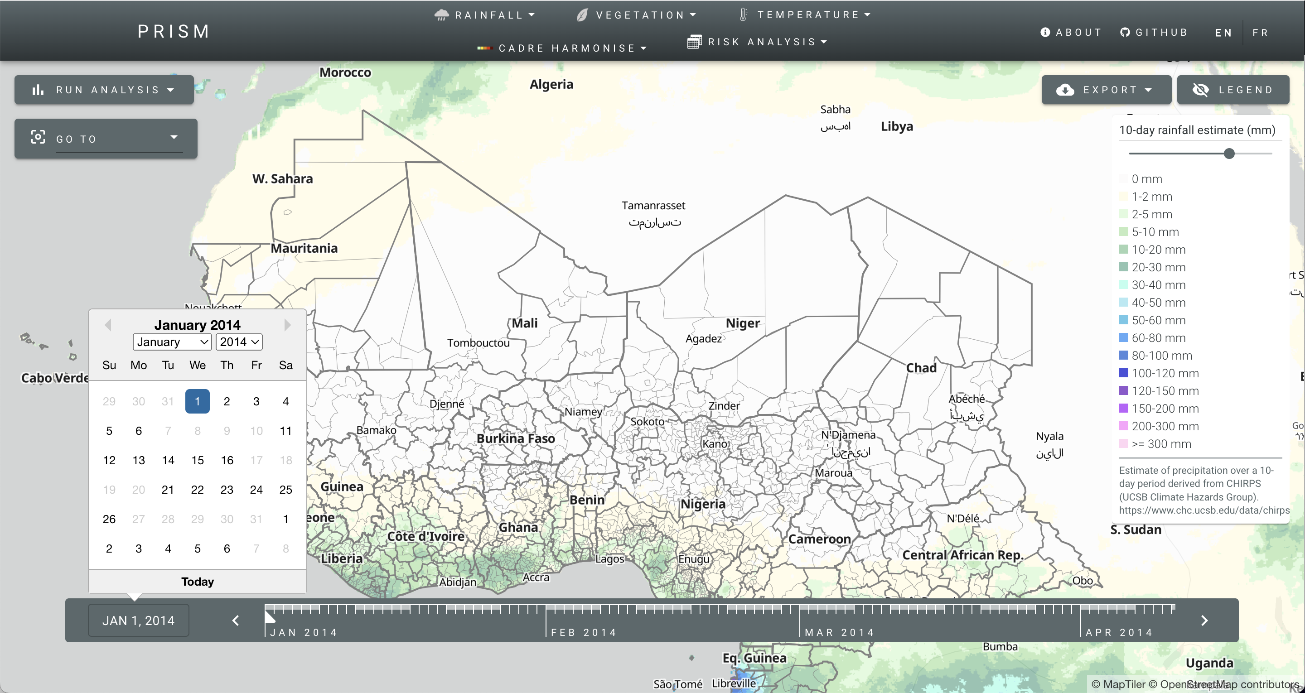Click the Run Analysis bar chart icon
The height and width of the screenshot is (693, 1305).
pos(38,90)
